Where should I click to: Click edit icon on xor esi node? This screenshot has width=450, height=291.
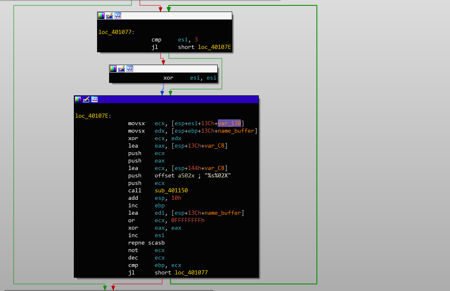[x=122, y=69]
